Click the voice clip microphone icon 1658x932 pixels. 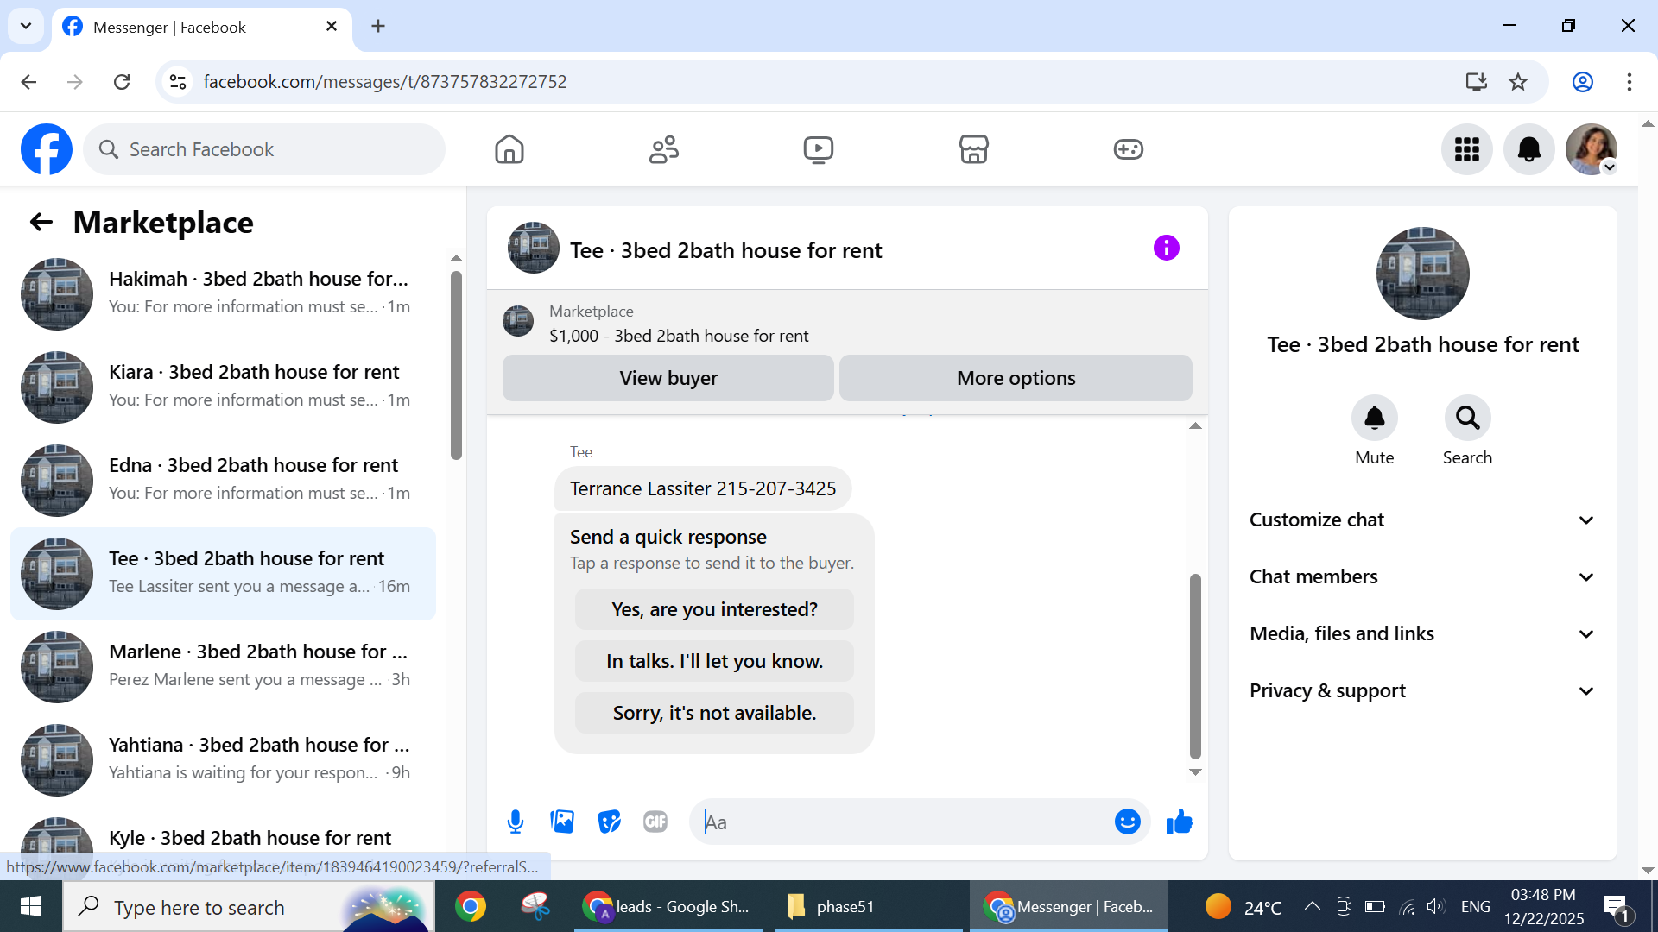(x=516, y=822)
